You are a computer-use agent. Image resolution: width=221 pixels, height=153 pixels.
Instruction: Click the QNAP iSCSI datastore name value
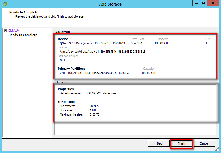click(x=103, y=93)
